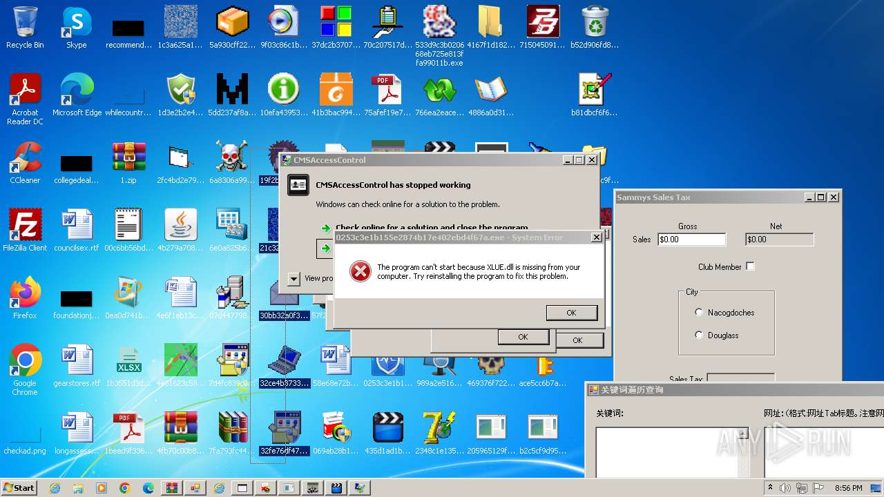Click the volume icon in system tray
The width and height of the screenshot is (884, 497).
coord(785,488)
